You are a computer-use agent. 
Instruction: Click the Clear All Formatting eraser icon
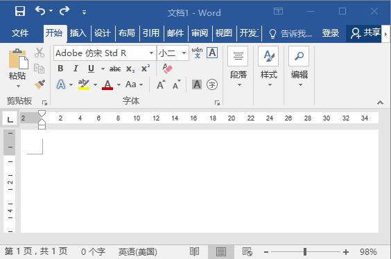(x=167, y=69)
